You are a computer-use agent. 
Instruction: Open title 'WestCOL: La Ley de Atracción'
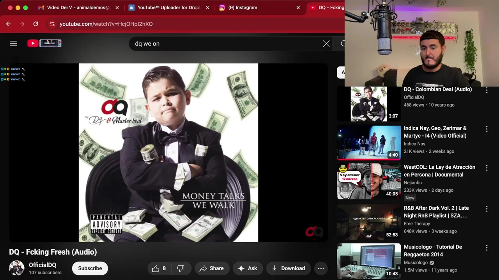(x=439, y=171)
